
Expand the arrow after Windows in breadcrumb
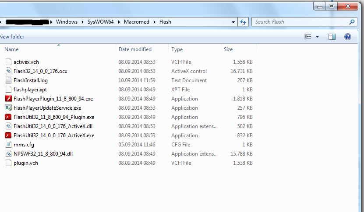[82, 22]
